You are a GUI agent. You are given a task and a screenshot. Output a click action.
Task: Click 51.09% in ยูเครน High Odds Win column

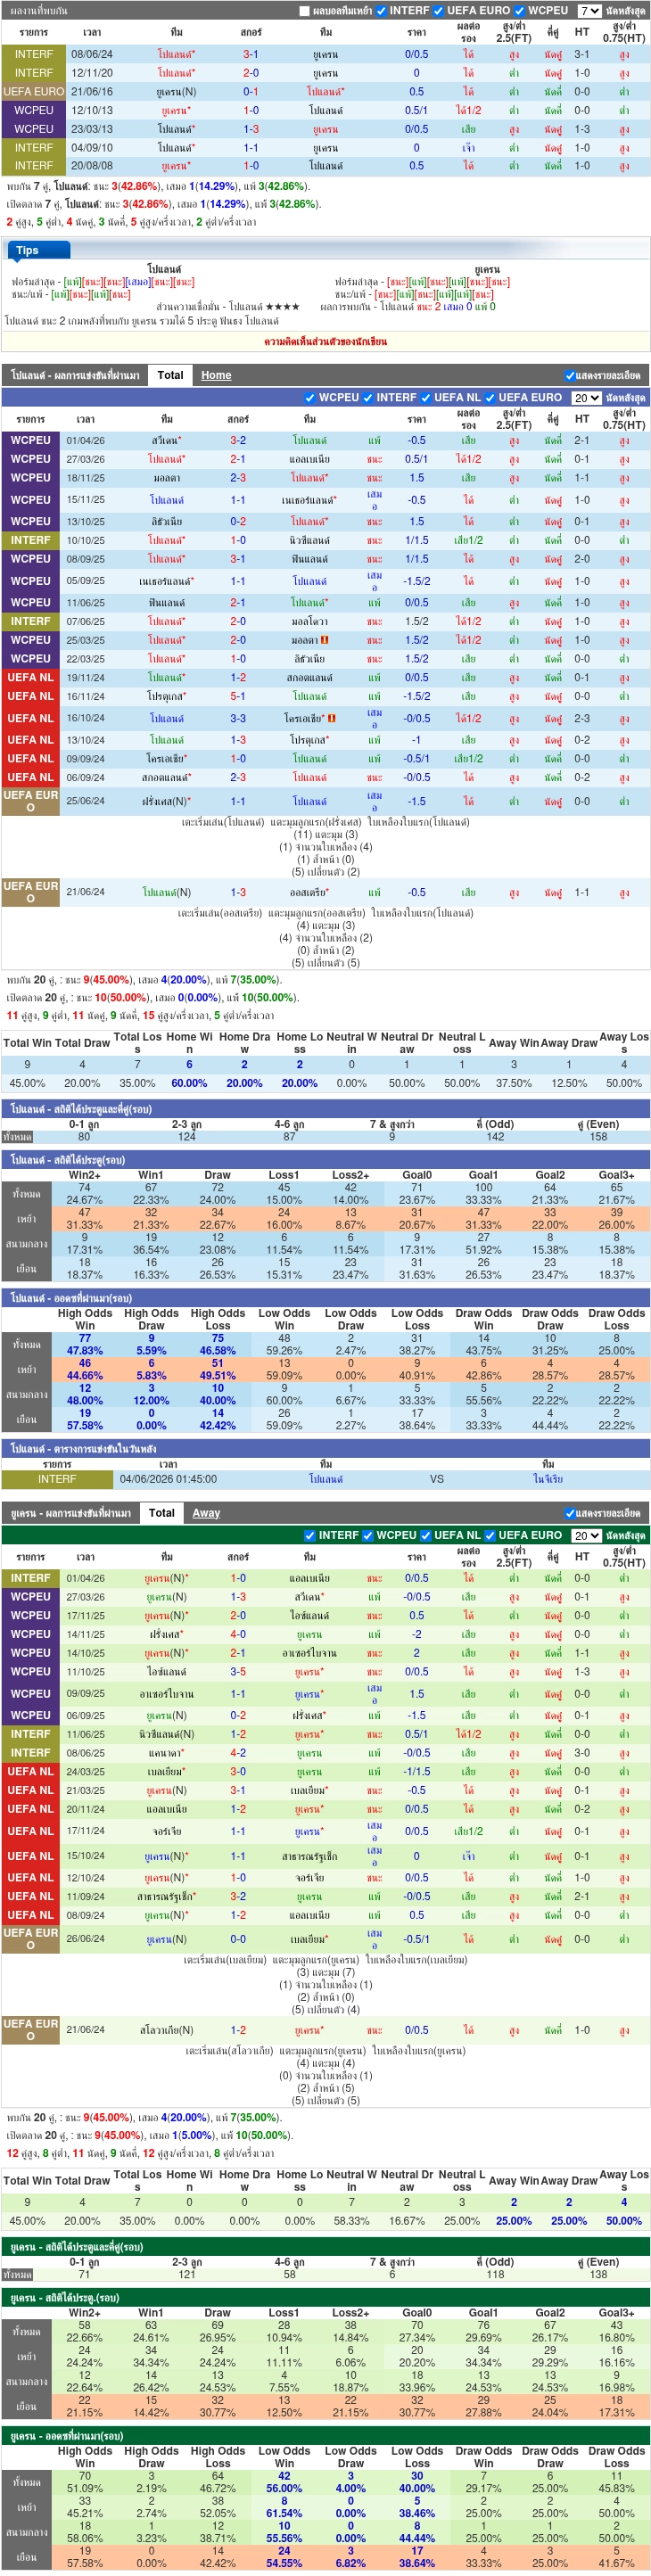point(84,2489)
